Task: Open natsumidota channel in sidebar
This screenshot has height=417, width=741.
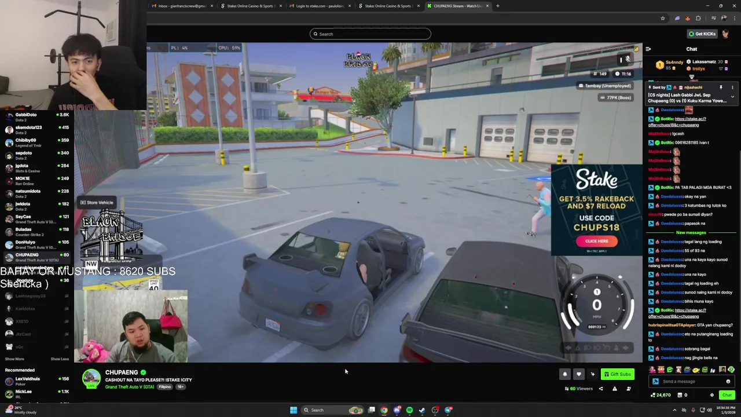Action: 37,193
